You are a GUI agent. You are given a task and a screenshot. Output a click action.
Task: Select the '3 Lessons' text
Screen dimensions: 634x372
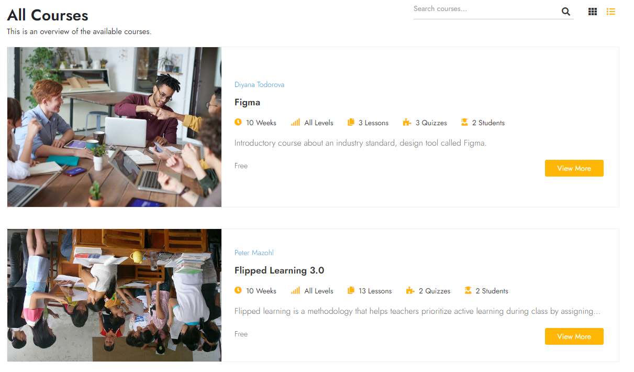tap(373, 123)
